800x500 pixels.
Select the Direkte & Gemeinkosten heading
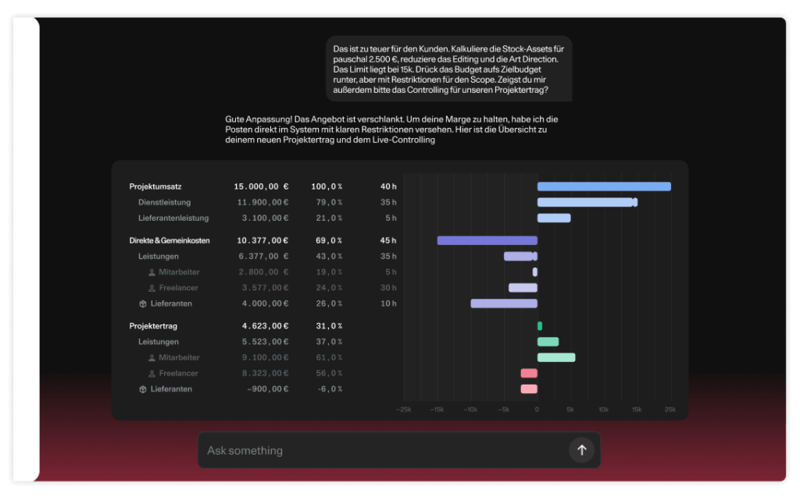pos(170,240)
